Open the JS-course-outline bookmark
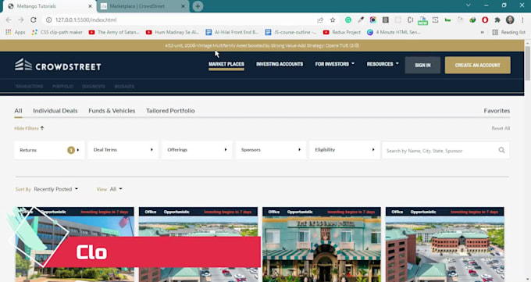 pos(291,32)
